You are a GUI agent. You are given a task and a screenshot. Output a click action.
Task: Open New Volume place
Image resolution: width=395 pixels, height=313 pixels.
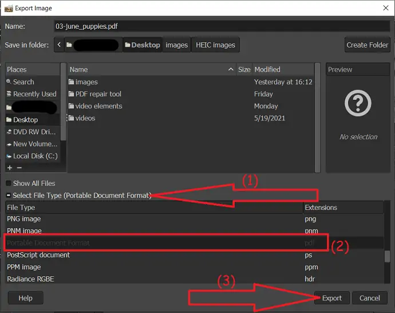pos(33,144)
